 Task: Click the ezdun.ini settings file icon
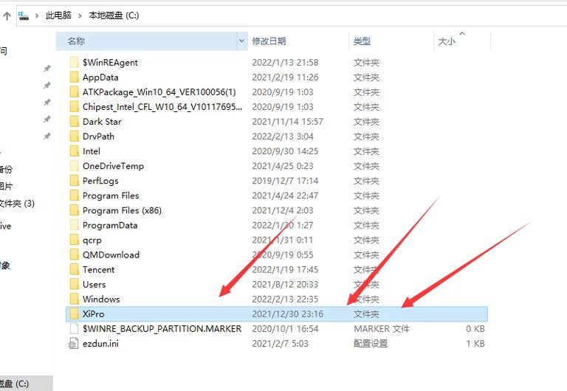[x=74, y=343]
